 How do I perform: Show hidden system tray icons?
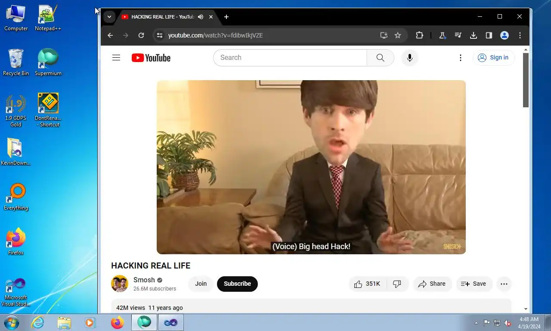[x=476, y=323]
